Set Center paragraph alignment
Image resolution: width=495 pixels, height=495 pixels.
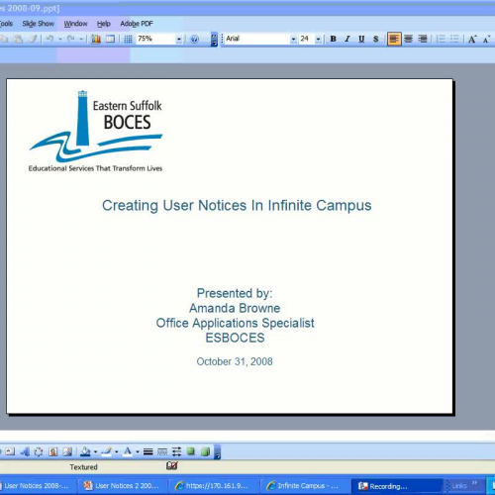[408, 39]
